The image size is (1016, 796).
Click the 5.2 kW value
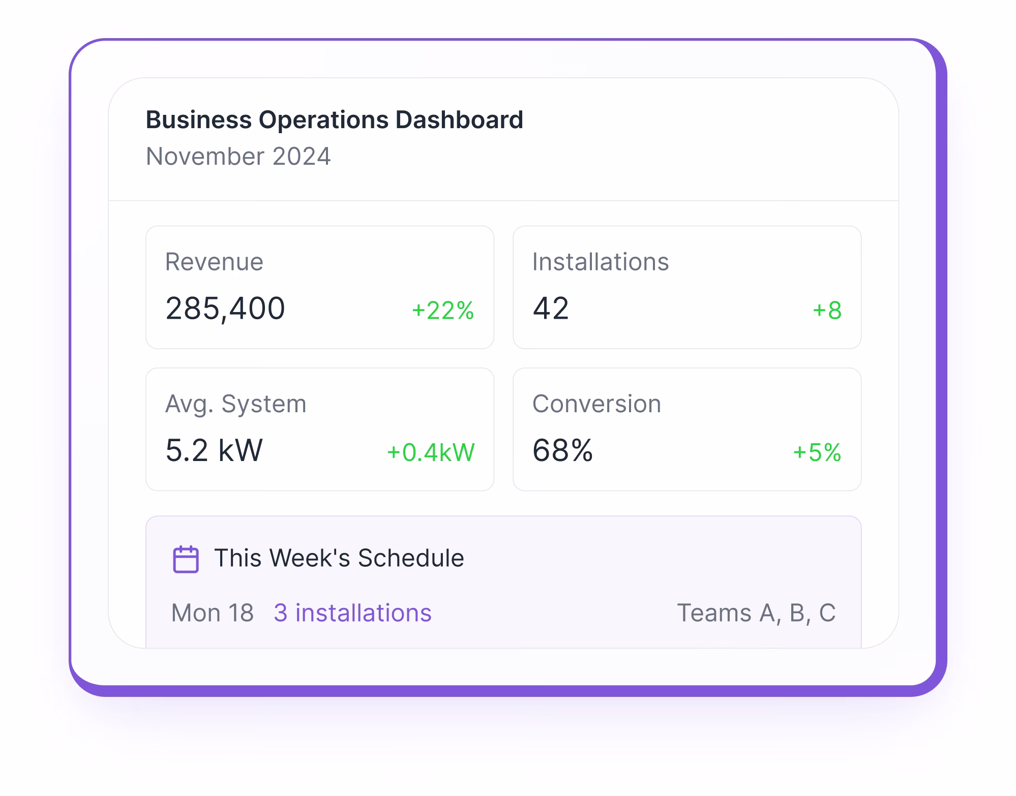(x=214, y=450)
